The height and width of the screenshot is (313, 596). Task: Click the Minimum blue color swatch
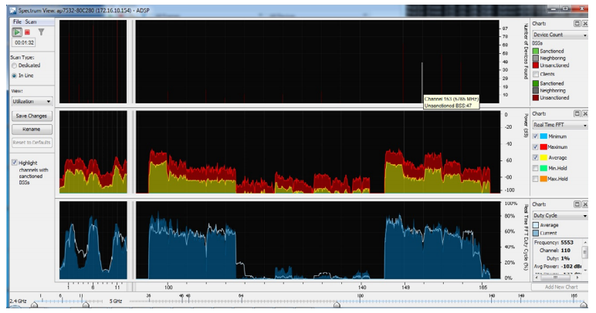(544, 136)
